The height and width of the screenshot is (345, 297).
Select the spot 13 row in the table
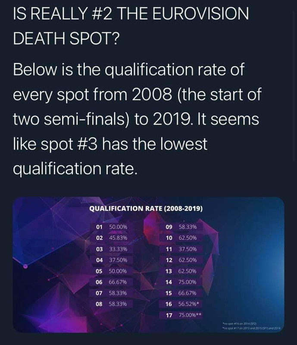[x=181, y=271]
